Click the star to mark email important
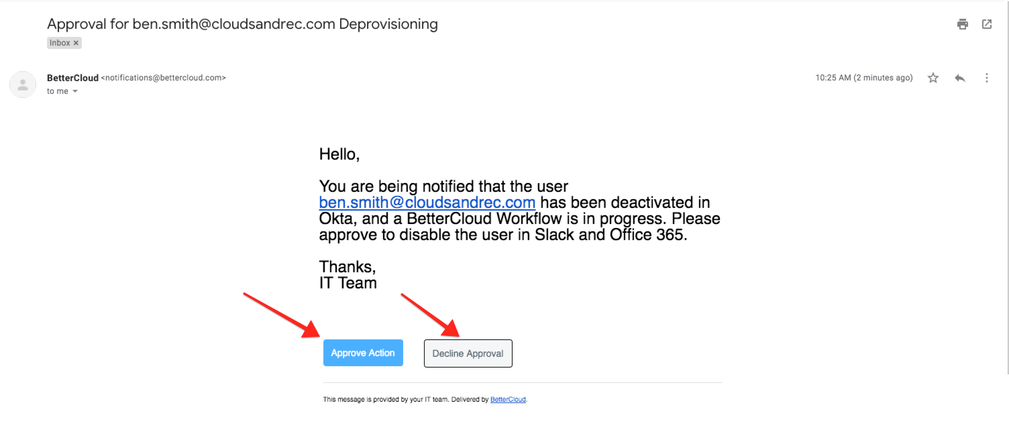 (x=933, y=77)
